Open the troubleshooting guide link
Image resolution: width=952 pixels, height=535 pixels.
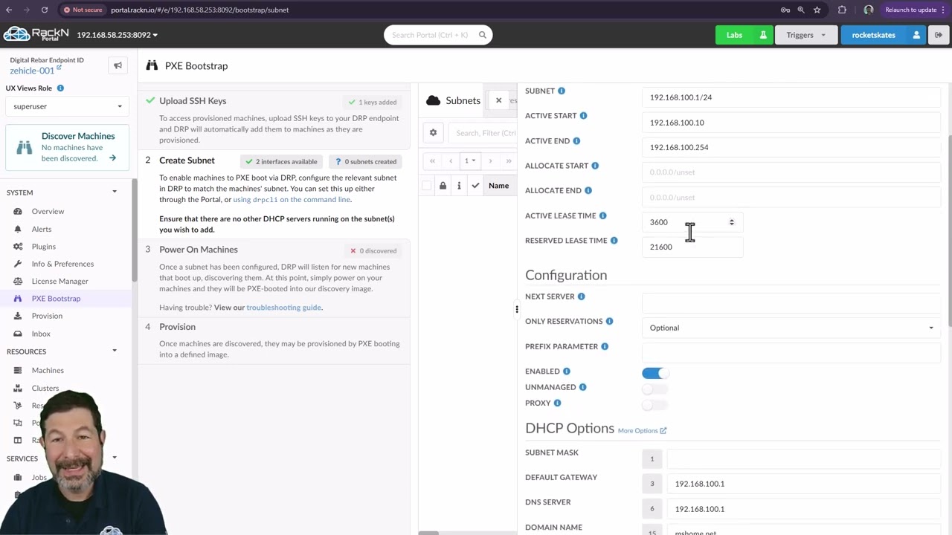(284, 308)
